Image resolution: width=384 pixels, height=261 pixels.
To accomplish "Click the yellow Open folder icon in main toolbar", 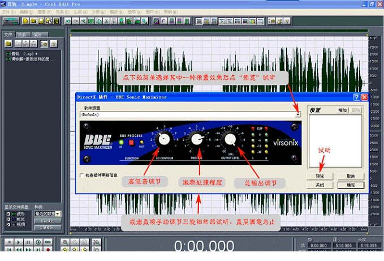I will (x=33, y=22).
